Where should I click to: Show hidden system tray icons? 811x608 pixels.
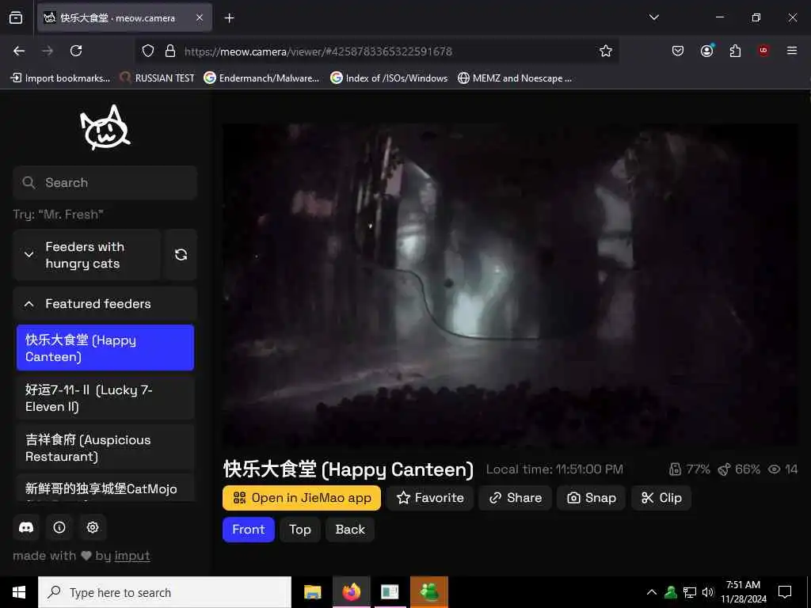pyautogui.click(x=652, y=592)
